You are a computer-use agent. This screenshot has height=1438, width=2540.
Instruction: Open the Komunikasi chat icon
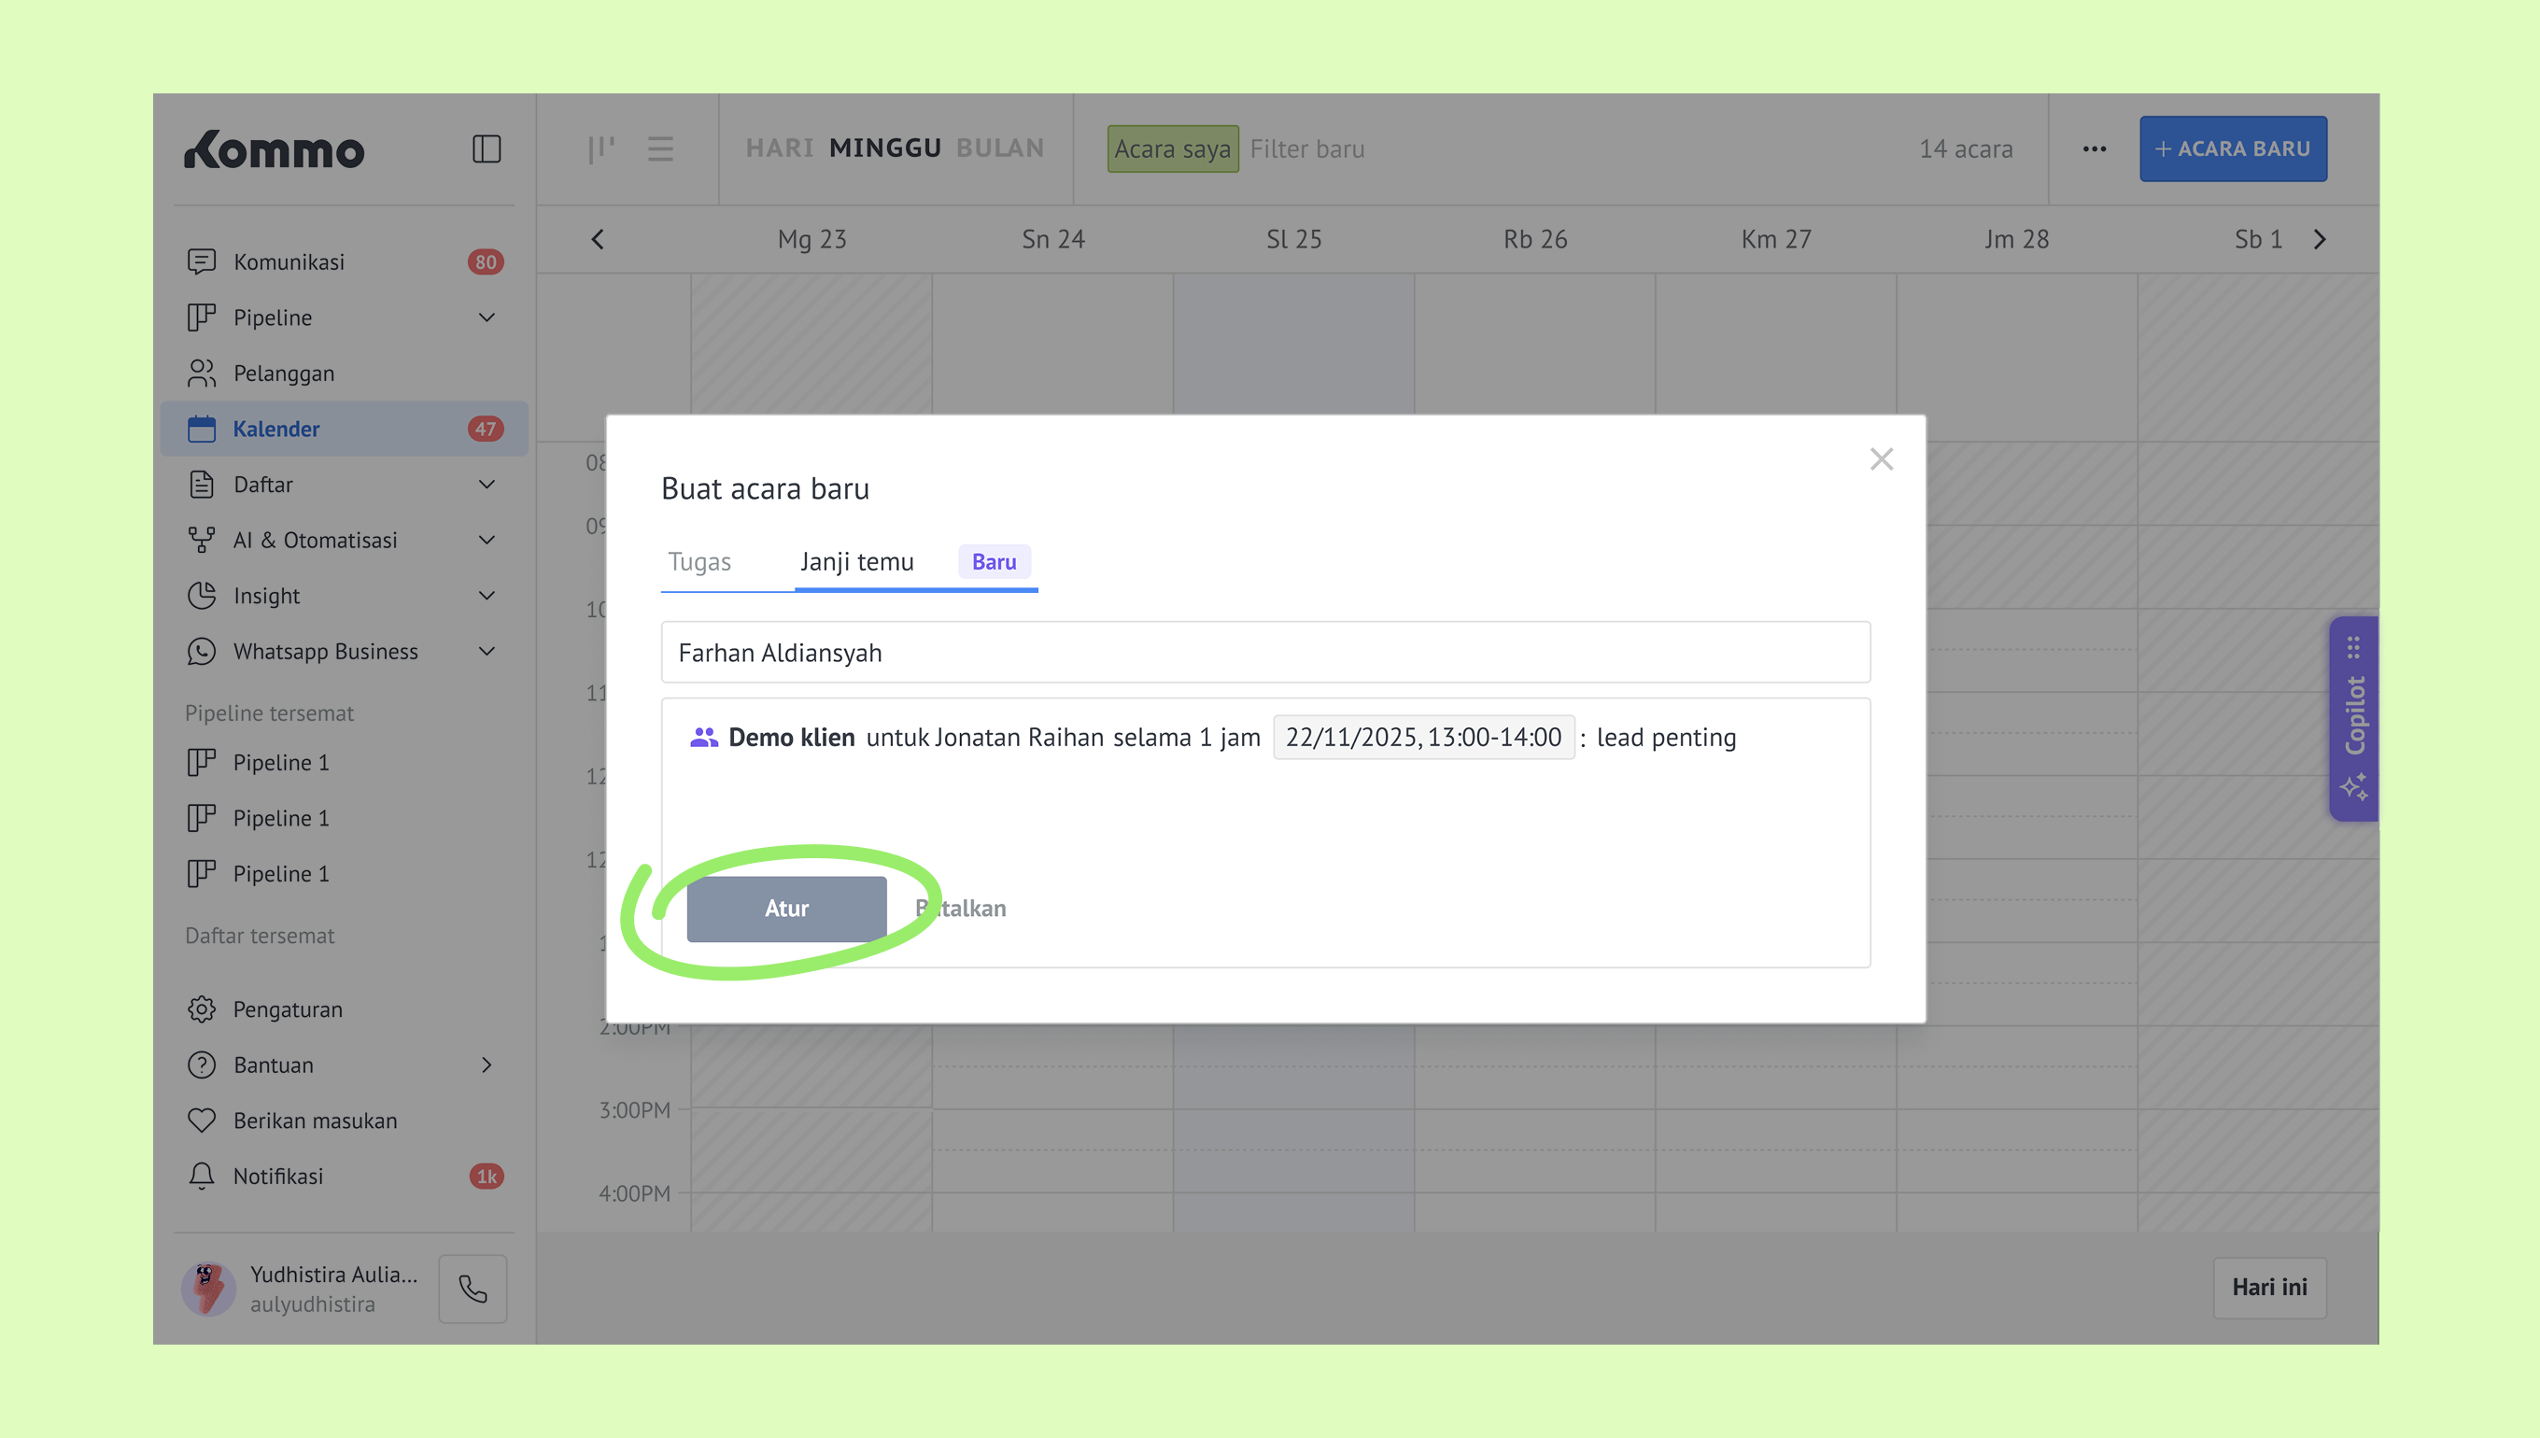point(202,261)
